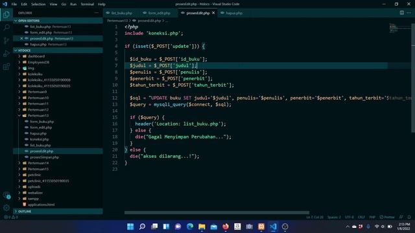Click the feedback icon in status bar
415x233 pixels.
pos(401,217)
